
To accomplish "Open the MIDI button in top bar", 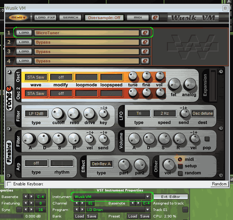I will (x=138, y=18).
